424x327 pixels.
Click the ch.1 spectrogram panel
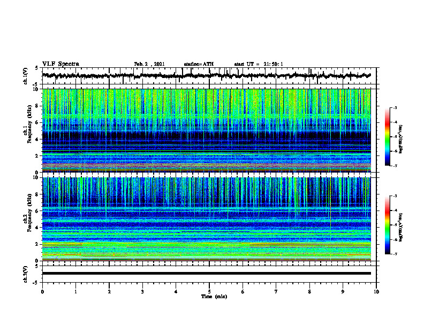(206, 130)
